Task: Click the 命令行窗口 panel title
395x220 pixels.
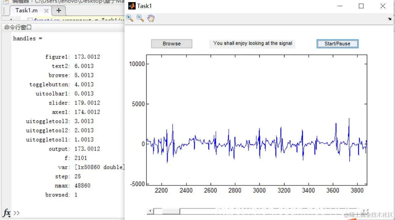Action: click(x=18, y=28)
